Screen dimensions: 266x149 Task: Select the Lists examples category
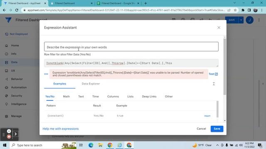pyautogui.click(x=130, y=96)
